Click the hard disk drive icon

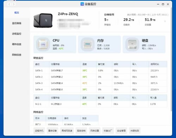[x=132, y=44]
